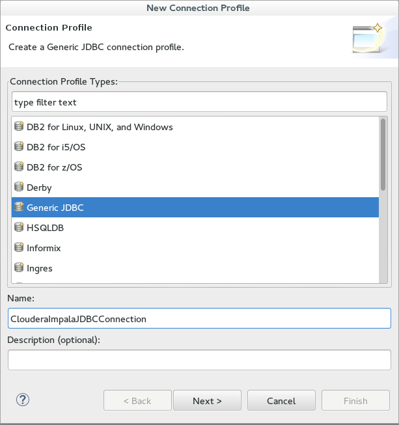Screen dimensions: 399x425
Task: Click the Informix database icon
Action: click(x=19, y=247)
